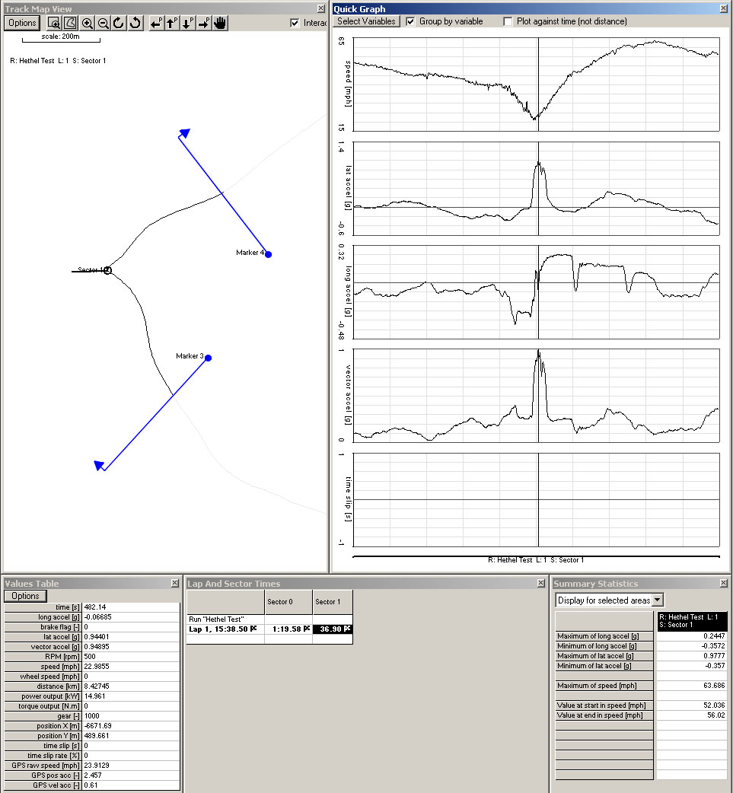Click the time [s] value 482.14

tap(131, 607)
